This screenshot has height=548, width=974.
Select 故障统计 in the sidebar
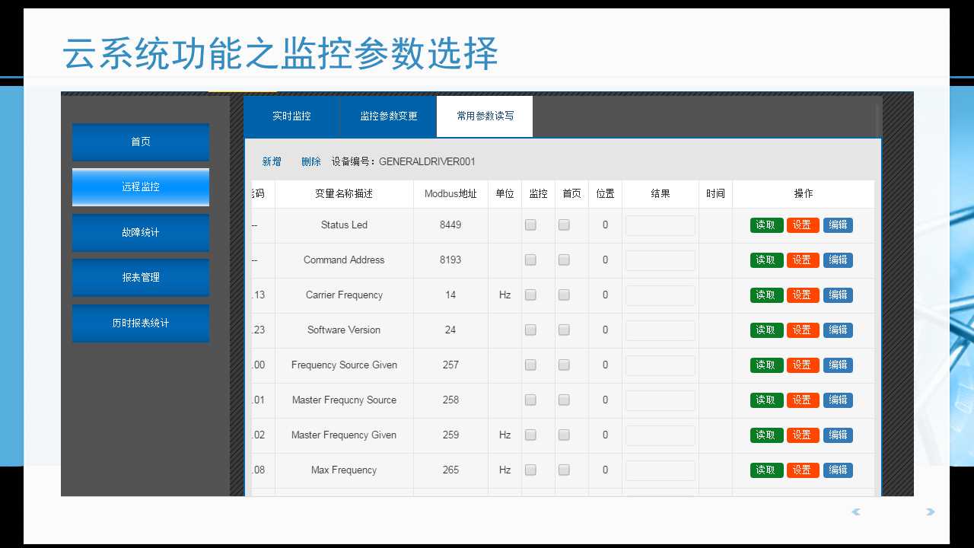pyautogui.click(x=141, y=232)
